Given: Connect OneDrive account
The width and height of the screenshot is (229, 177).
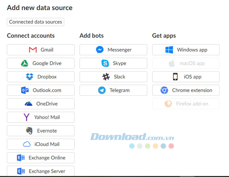Looking at the screenshot, I should click(40, 104).
